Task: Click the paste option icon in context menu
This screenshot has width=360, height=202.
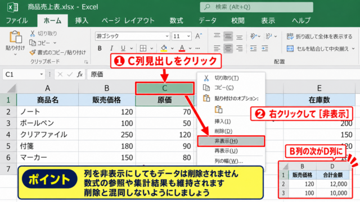Action: coord(218,109)
